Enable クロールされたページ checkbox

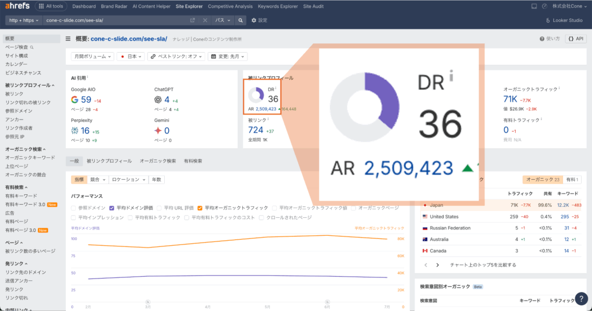(x=261, y=218)
